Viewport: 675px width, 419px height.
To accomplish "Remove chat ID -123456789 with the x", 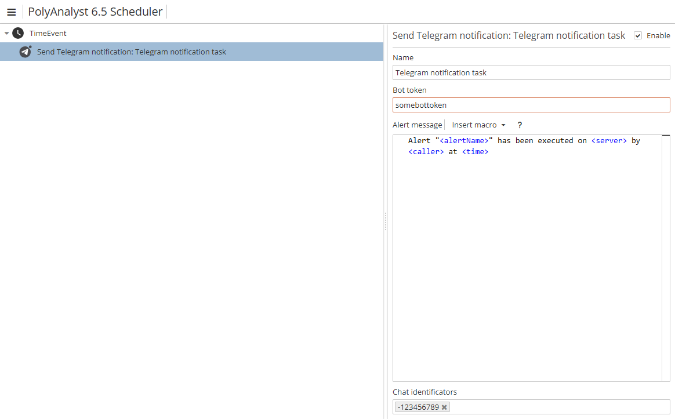I will [444, 407].
